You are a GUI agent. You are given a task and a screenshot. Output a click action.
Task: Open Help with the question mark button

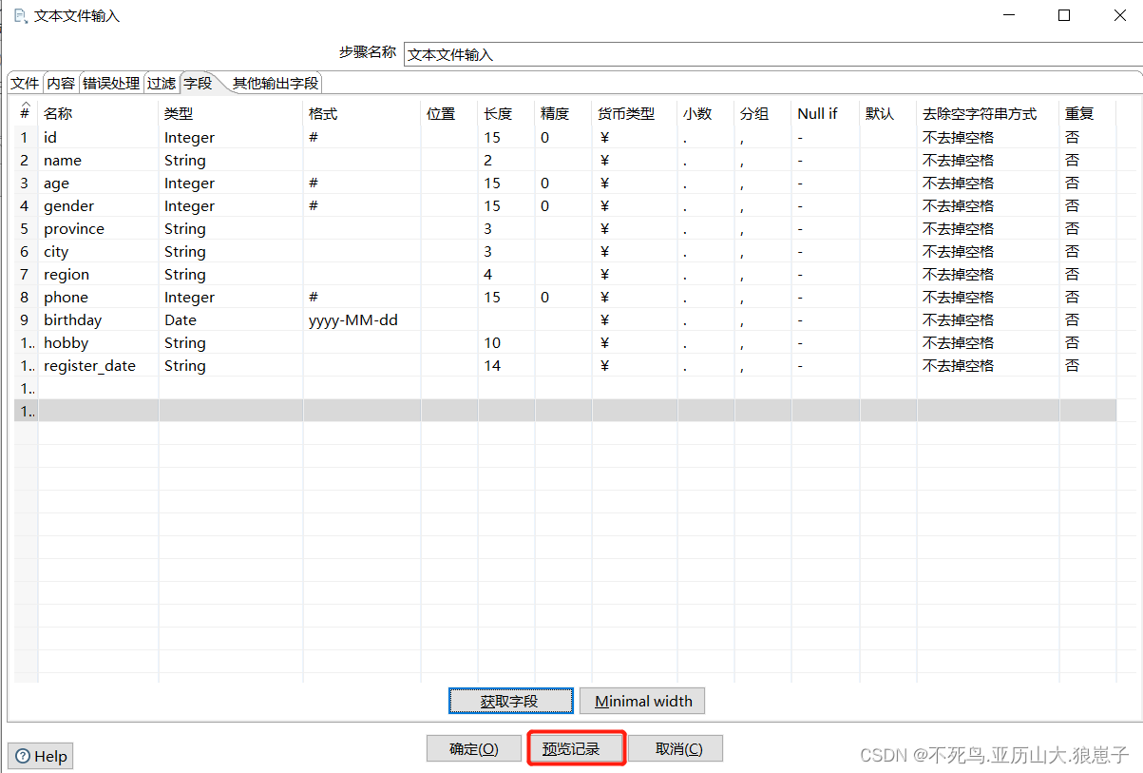click(x=41, y=756)
